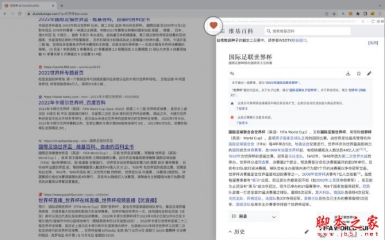Click the share icon in the address bar
Screen dimensions: 385x240
tap(327, 13)
